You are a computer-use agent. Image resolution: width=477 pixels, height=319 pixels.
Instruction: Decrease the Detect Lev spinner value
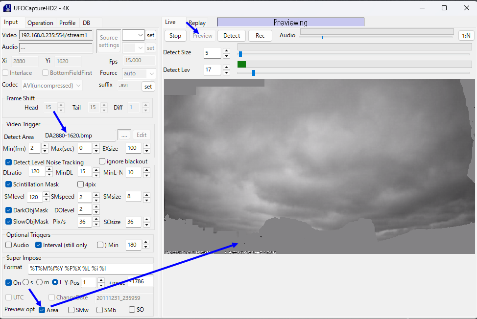(226, 73)
